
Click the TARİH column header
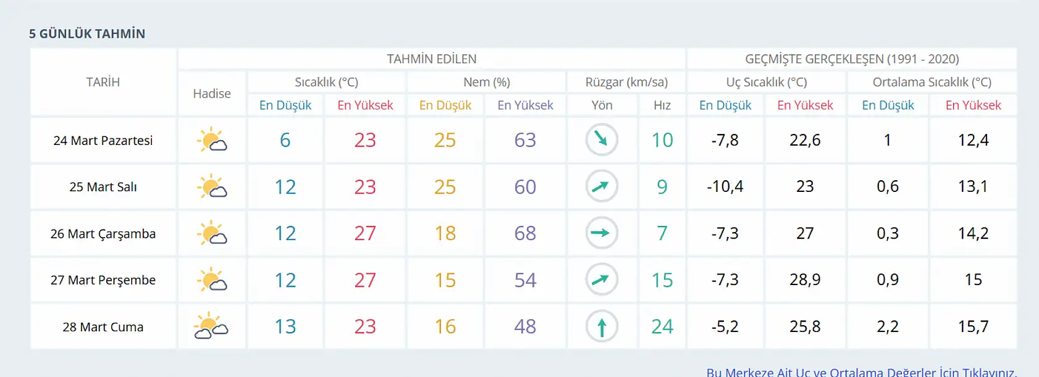103,82
